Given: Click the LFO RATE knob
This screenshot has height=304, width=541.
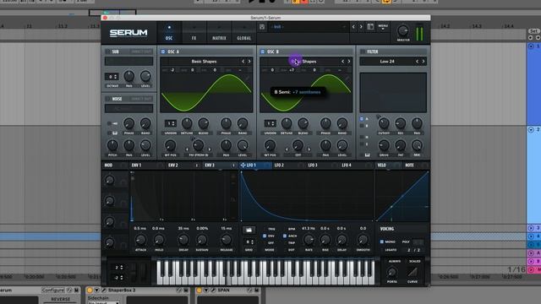Looking at the screenshot, I should 309,240.
